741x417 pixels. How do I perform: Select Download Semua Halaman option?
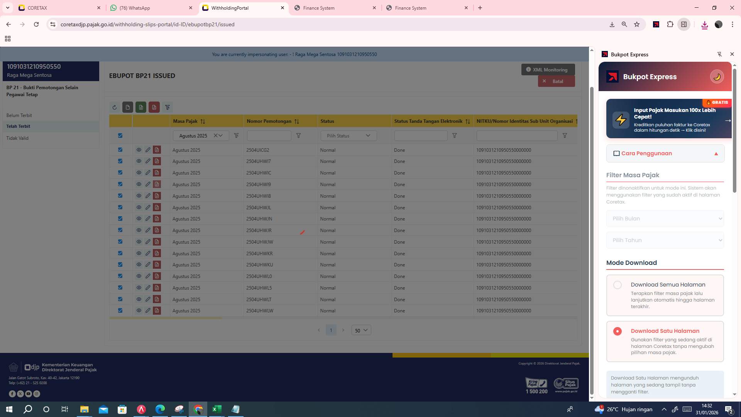coord(617,285)
